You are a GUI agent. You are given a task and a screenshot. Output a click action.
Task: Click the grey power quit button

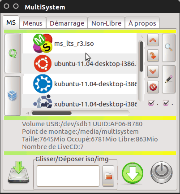162,172
